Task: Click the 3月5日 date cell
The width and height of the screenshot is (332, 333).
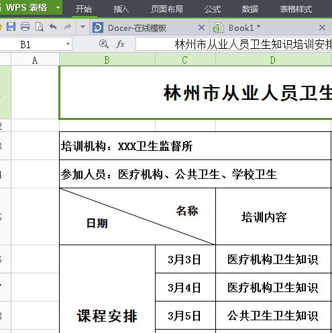Action: click(185, 316)
